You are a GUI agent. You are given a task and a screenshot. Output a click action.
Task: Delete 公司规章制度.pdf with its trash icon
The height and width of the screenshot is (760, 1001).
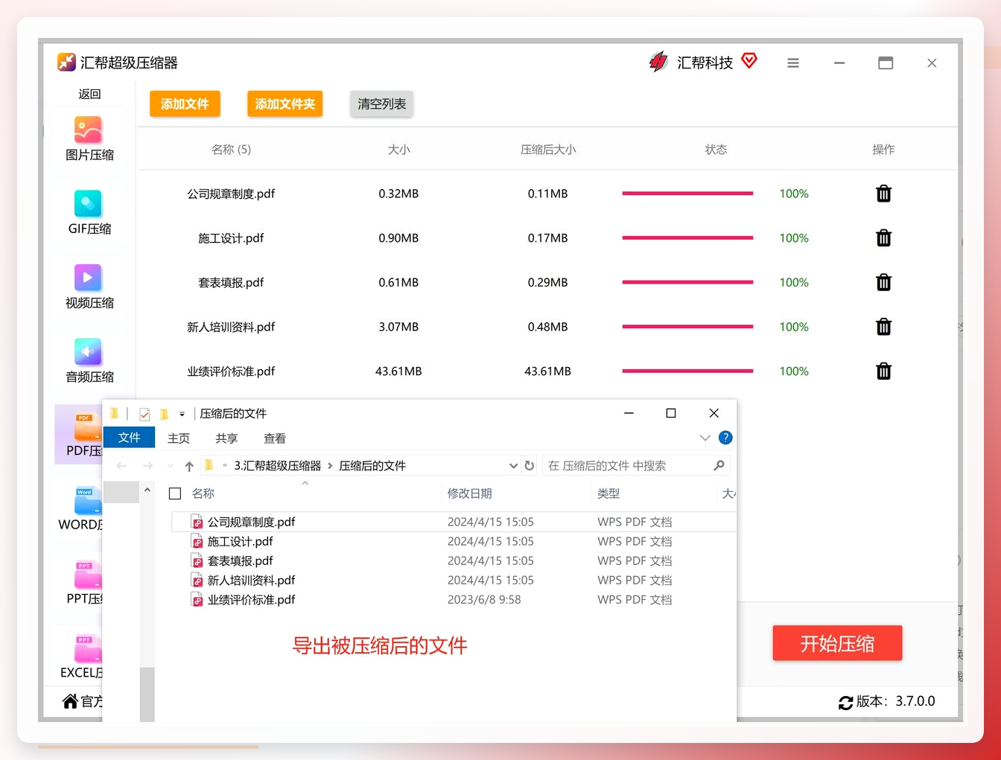(x=883, y=194)
